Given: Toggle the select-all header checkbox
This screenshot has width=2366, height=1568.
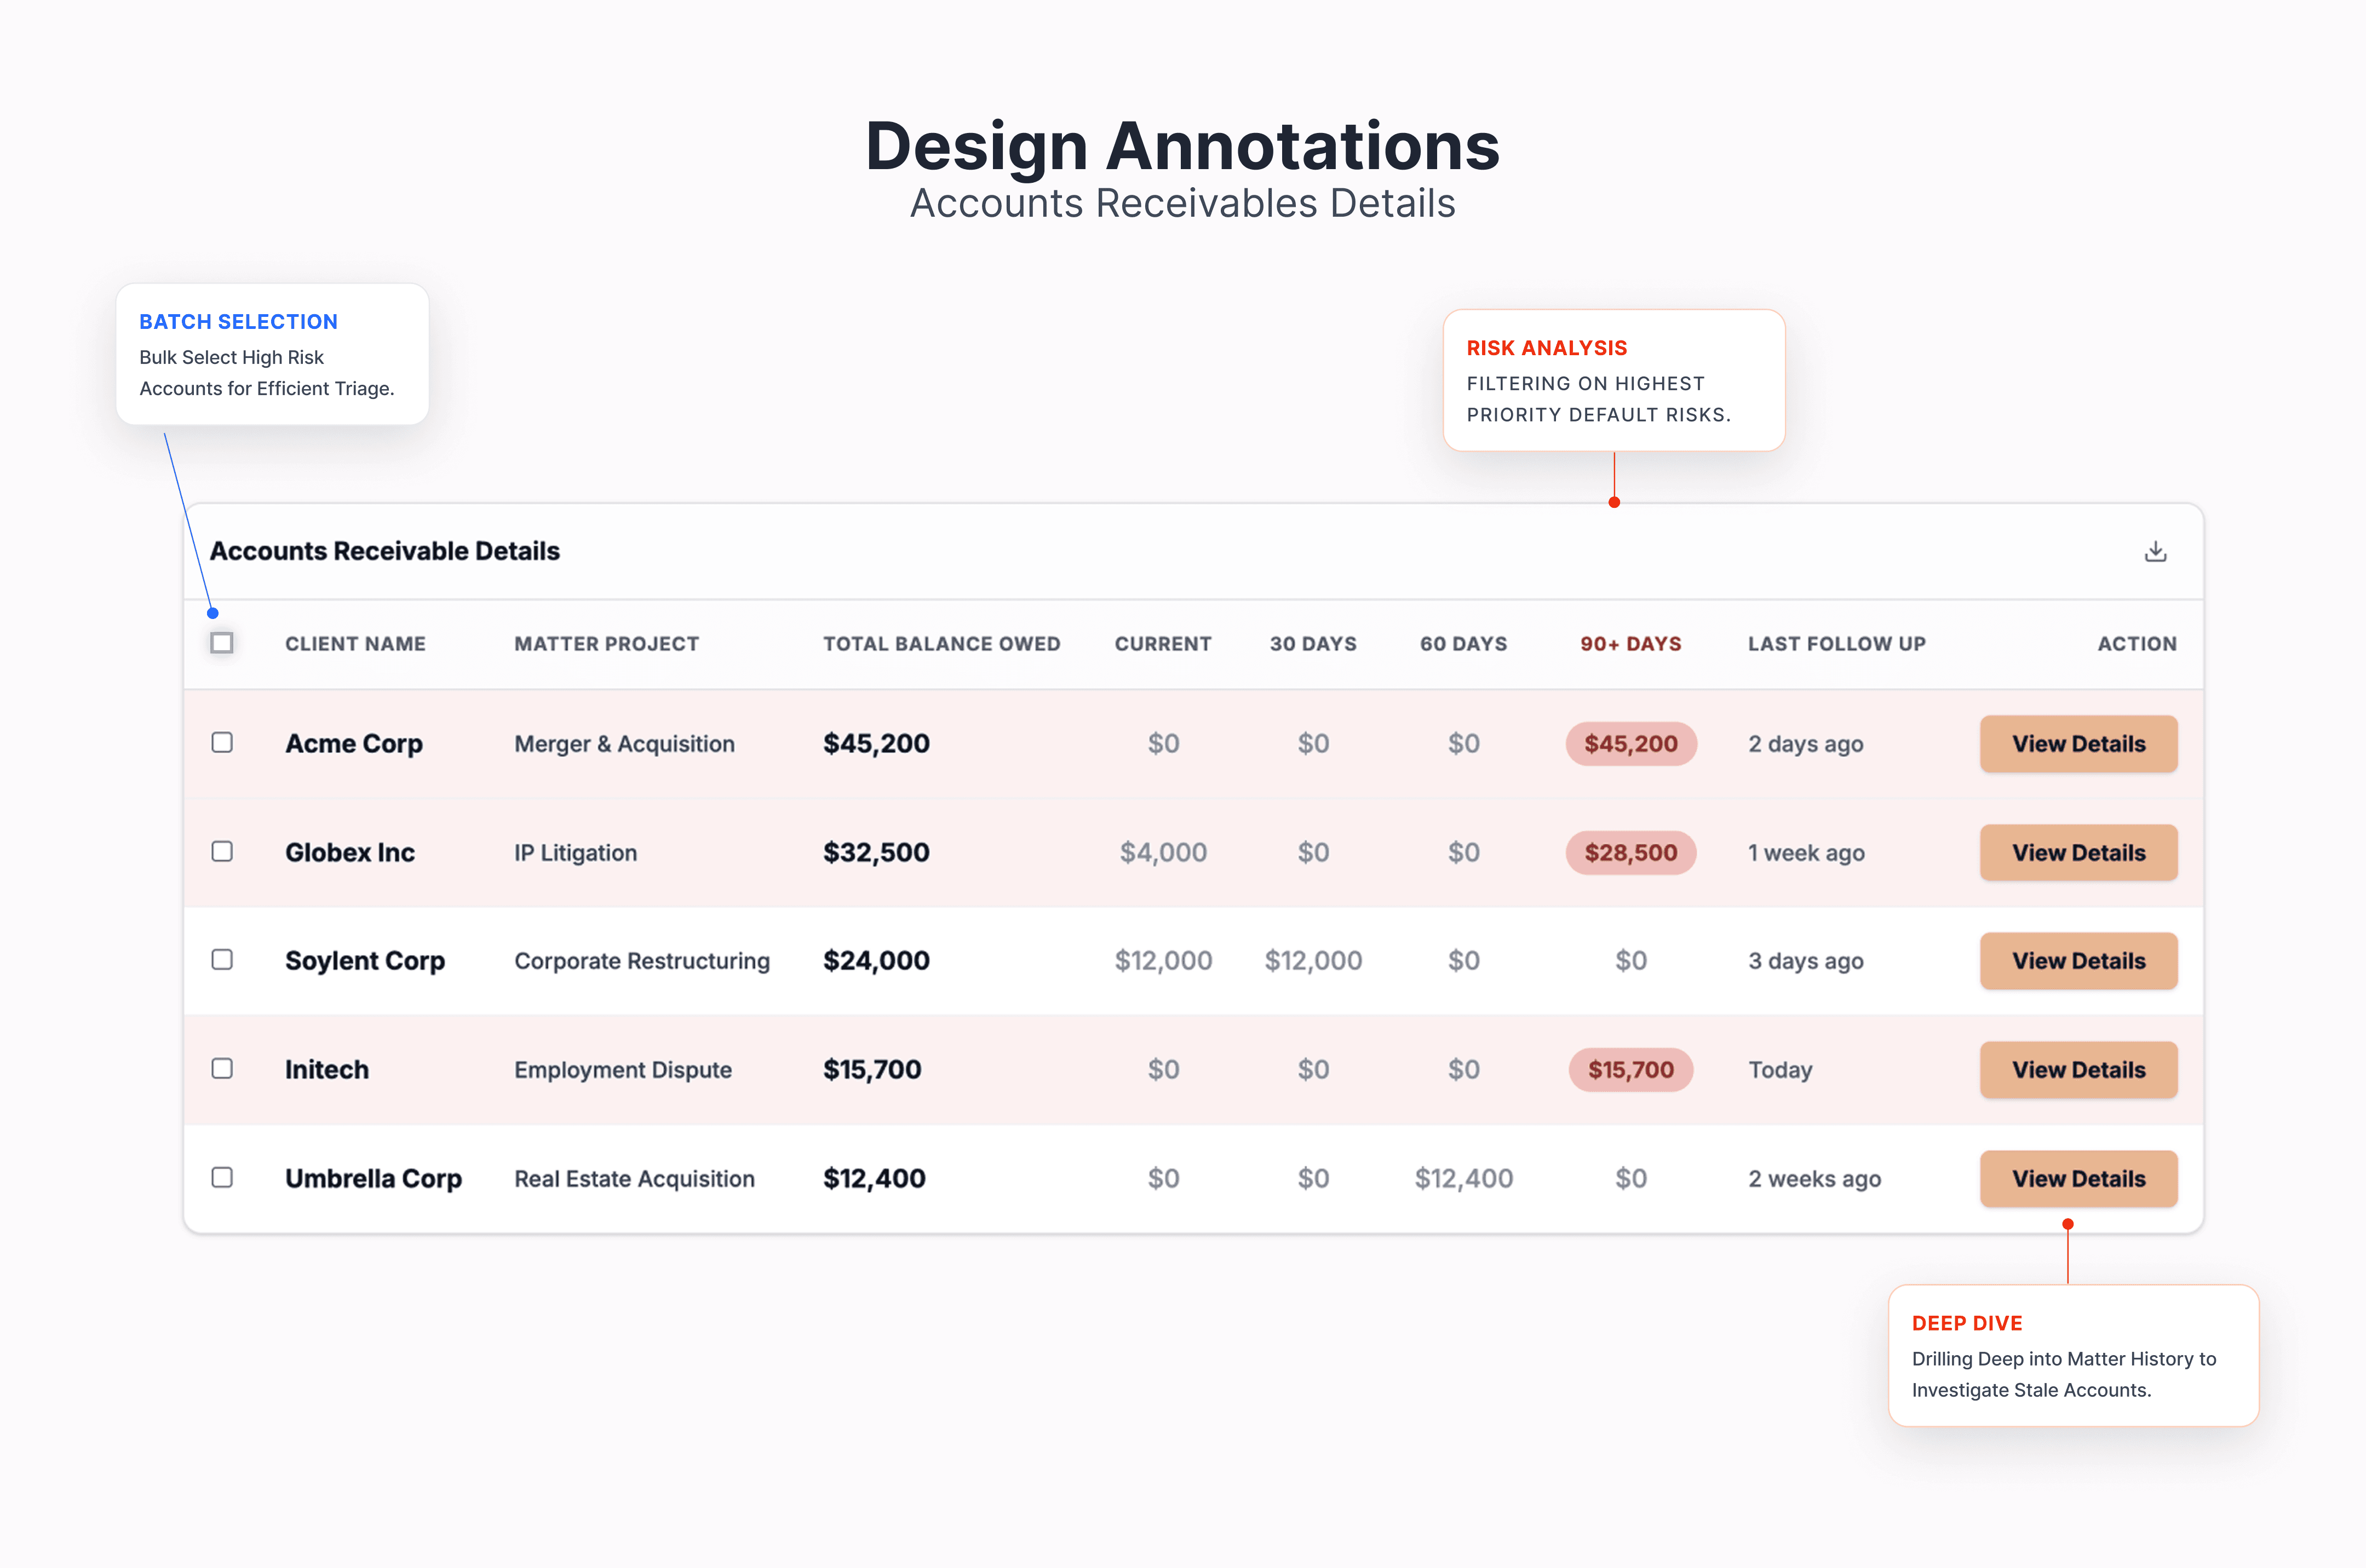Looking at the screenshot, I should pyautogui.click(x=222, y=643).
